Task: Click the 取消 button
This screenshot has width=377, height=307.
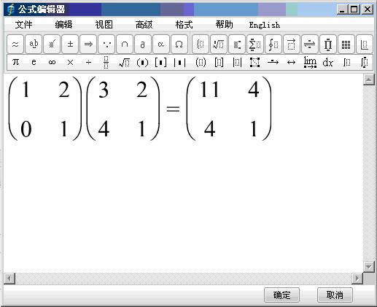Action: pyautogui.click(x=335, y=295)
